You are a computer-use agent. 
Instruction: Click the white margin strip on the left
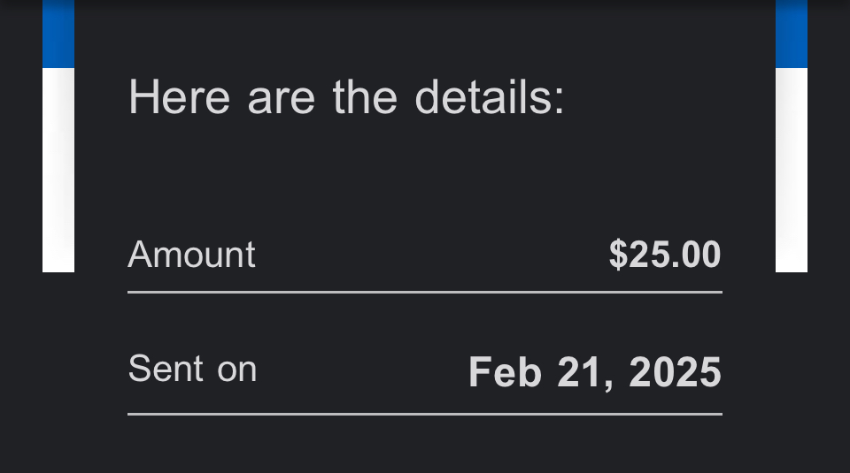[58, 170]
